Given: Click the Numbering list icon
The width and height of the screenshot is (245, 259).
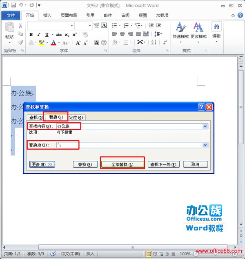Looking at the screenshot, I should [x=126, y=25].
